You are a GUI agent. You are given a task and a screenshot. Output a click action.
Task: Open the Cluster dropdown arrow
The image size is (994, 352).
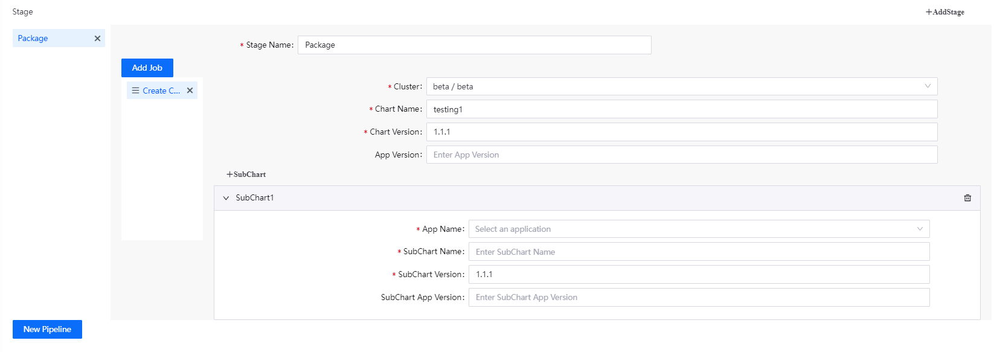point(928,86)
